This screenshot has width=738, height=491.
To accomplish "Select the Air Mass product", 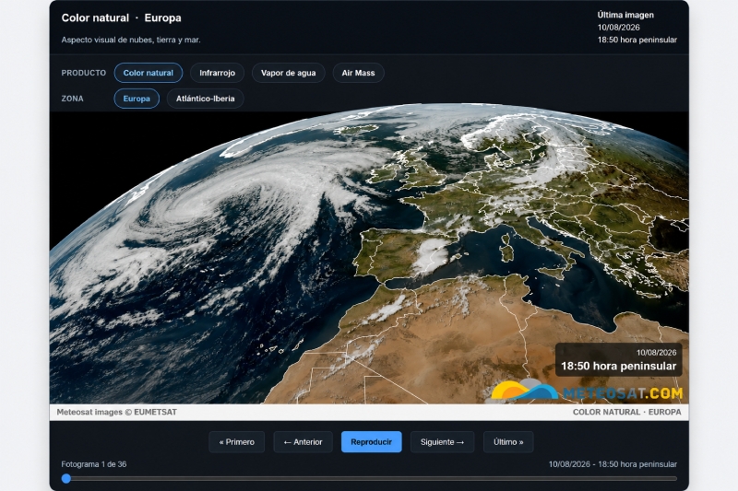I will (358, 73).
